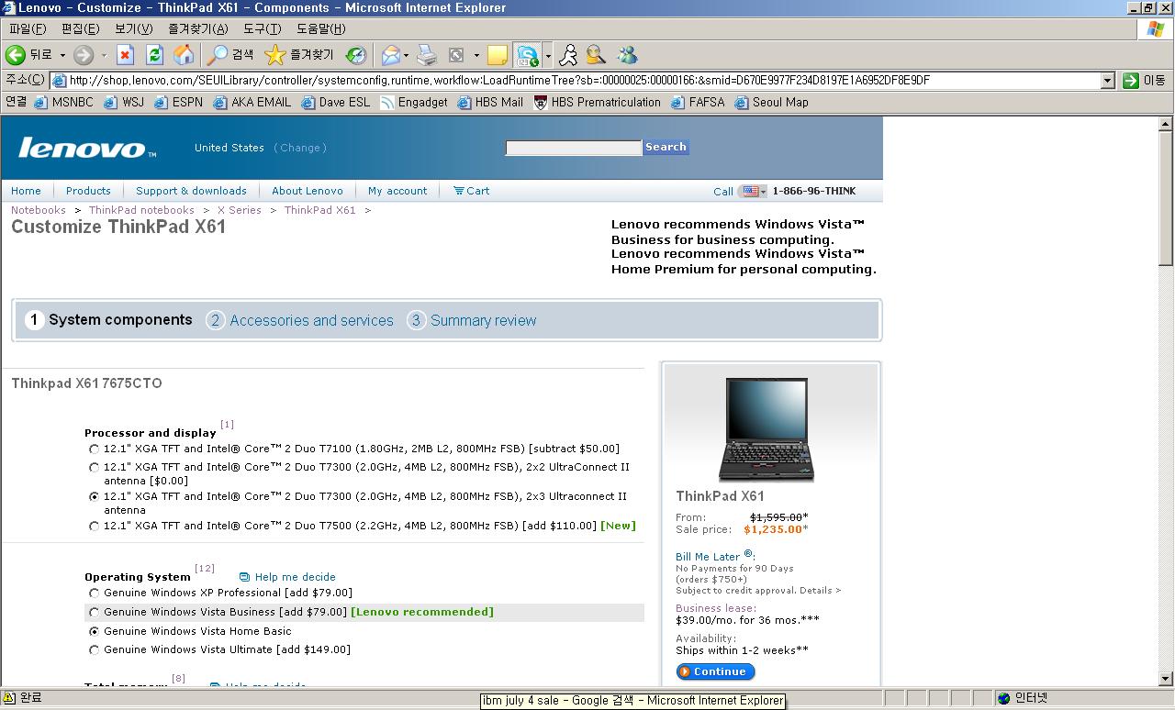Click the Mail envelope toolbar icon

(x=391, y=55)
